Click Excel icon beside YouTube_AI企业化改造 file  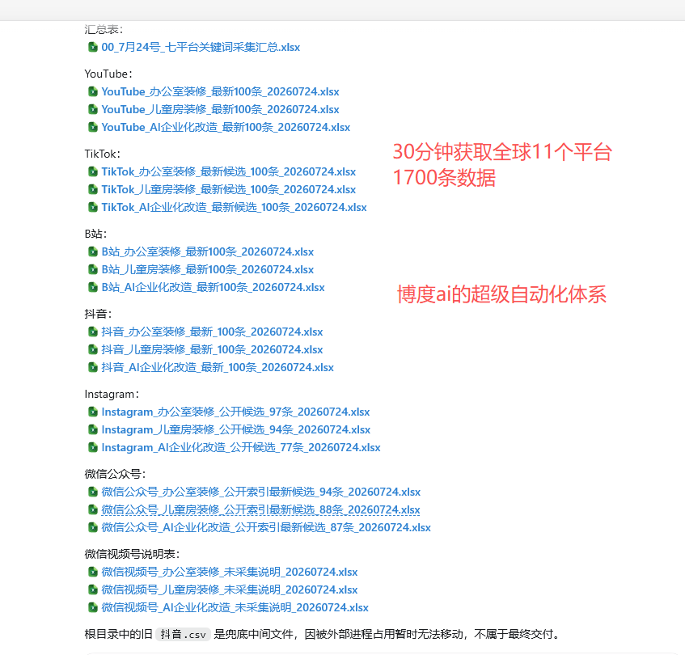(x=93, y=127)
